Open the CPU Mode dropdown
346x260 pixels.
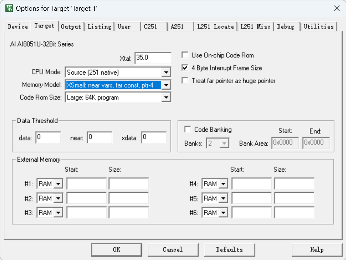click(x=166, y=72)
